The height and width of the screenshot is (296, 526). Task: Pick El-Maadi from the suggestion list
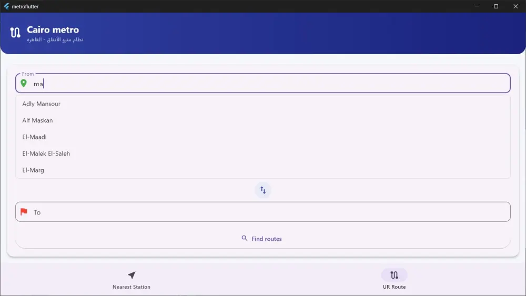pos(263,137)
